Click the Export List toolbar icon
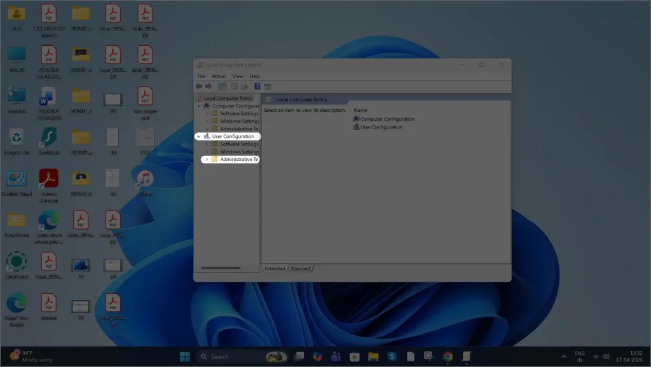Image resolution: width=651 pixels, height=367 pixels. (x=244, y=87)
